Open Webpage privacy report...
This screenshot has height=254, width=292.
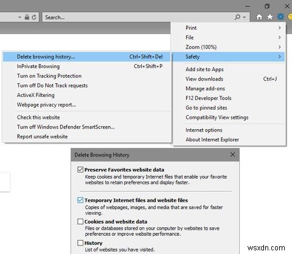(x=87, y=105)
